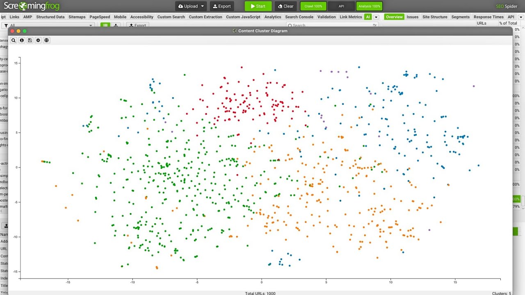
Task: Switch to Sitemaps tab
Action: [77, 17]
